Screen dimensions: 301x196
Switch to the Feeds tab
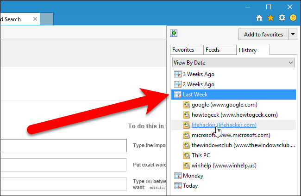220,50
